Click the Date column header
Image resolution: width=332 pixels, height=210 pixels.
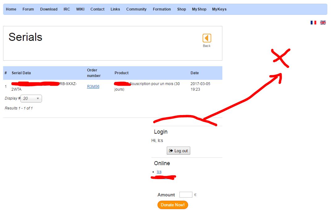pos(195,73)
